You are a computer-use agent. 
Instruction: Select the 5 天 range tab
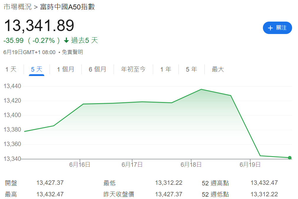37,69
